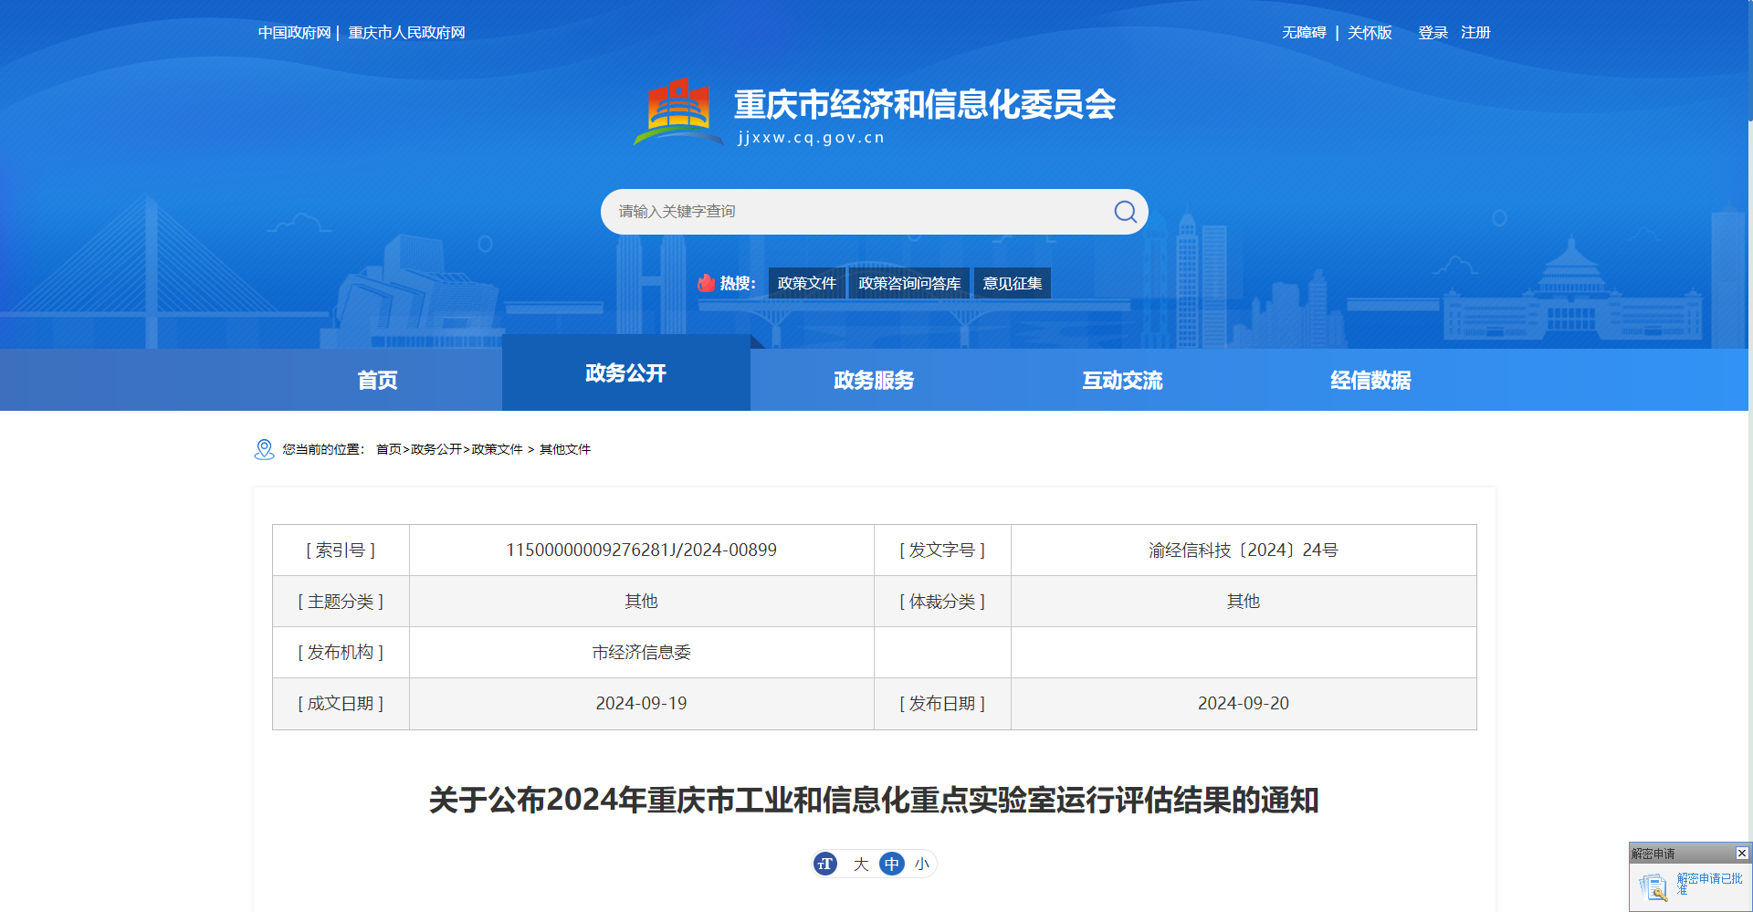Click the decryption request document icon
Image resolution: width=1753 pixels, height=912 pixels.
[1653, 886]
